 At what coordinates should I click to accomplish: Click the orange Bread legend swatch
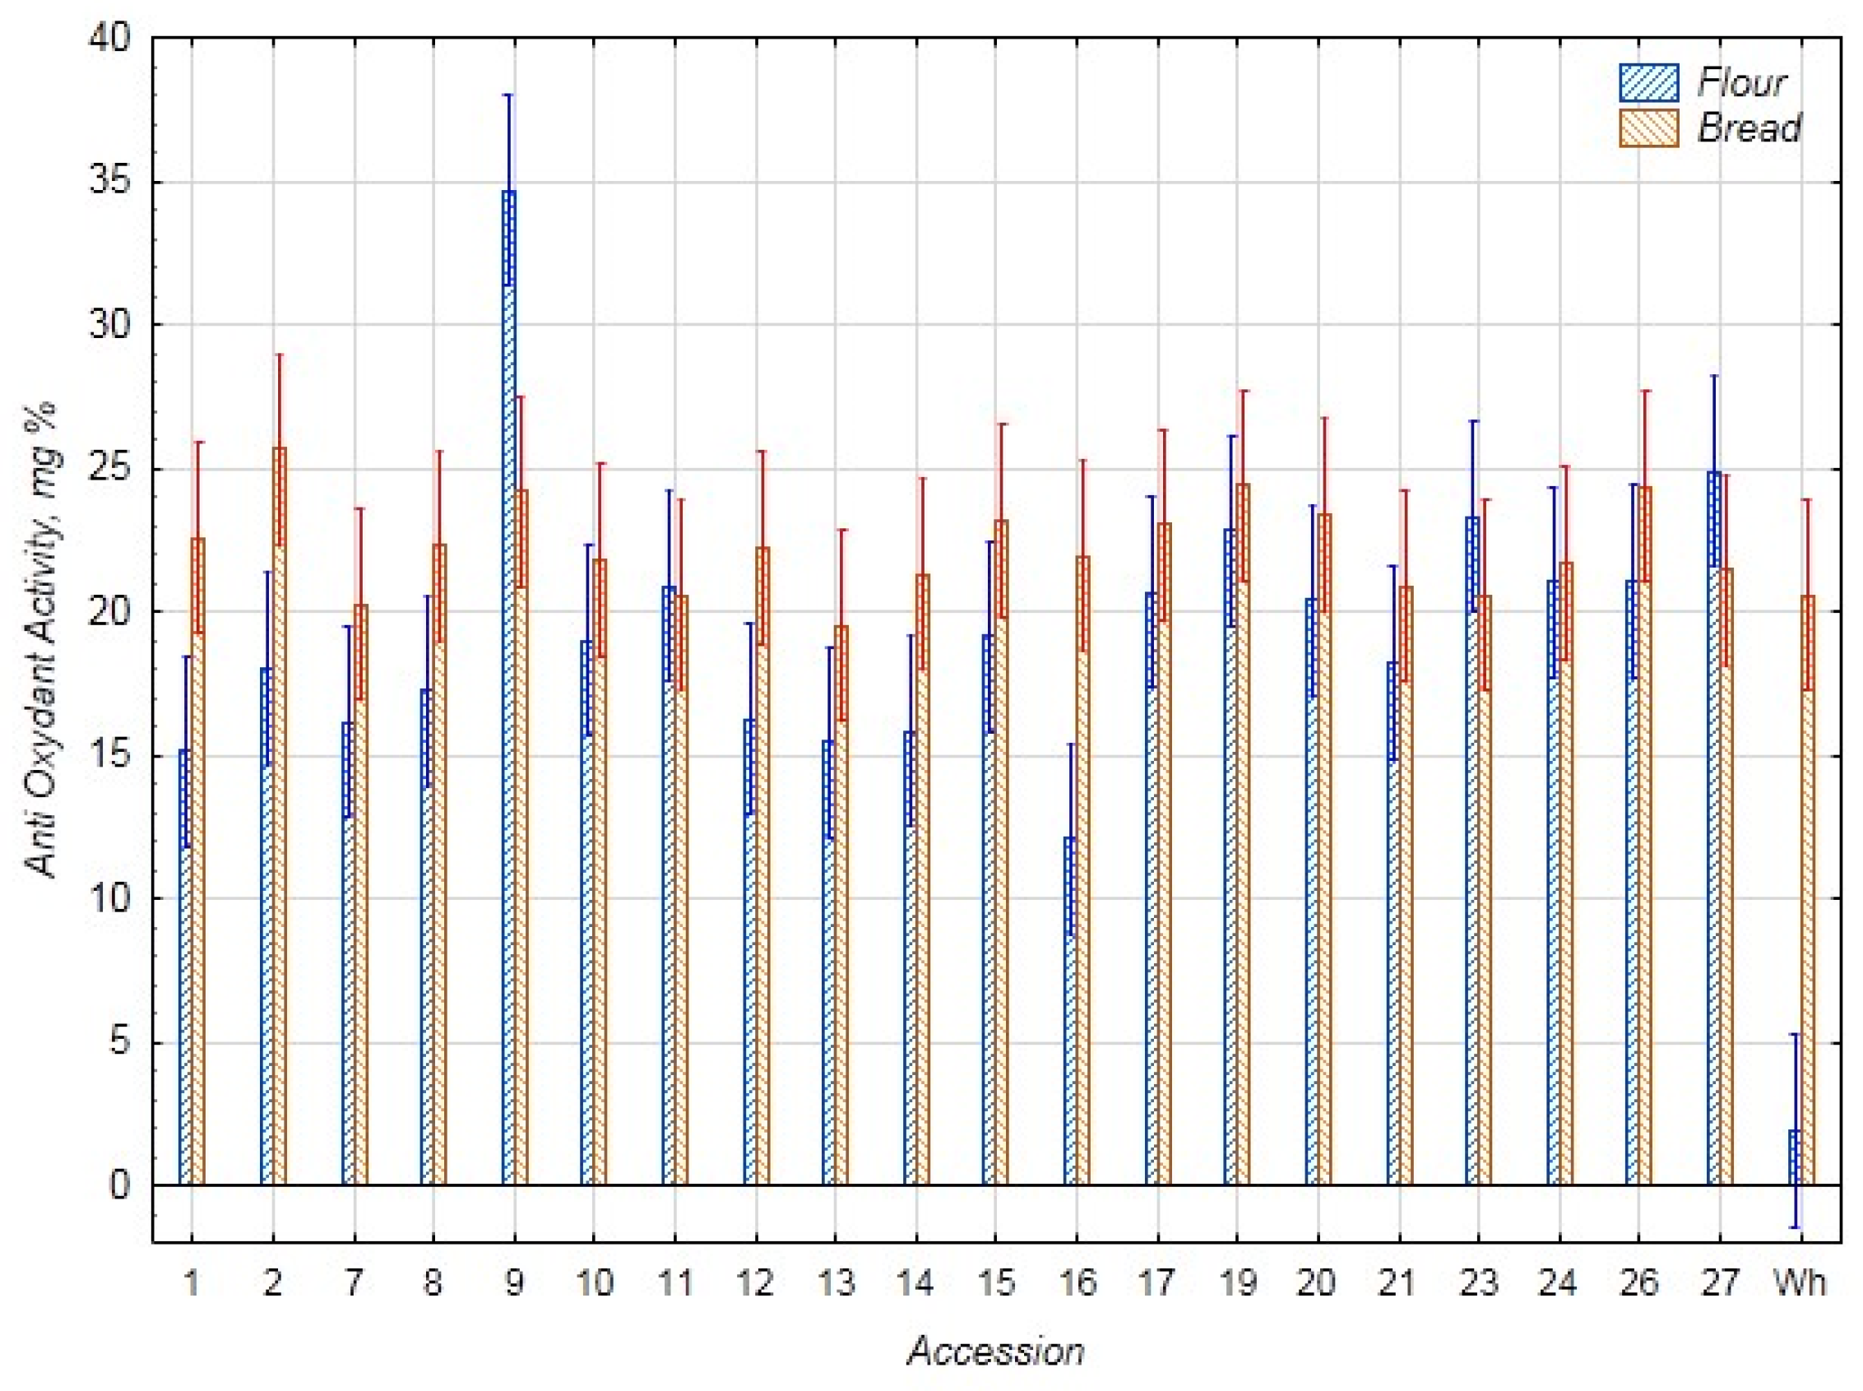click(1648, 128)
